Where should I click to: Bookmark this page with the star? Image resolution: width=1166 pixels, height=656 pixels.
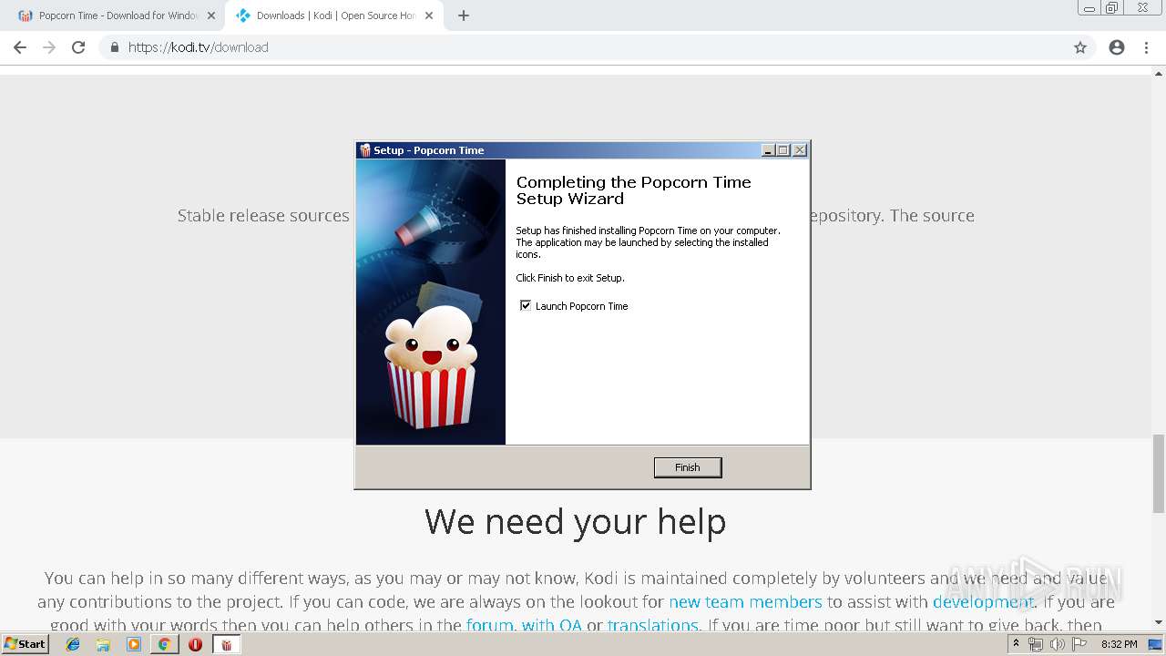click(1080, 47)
